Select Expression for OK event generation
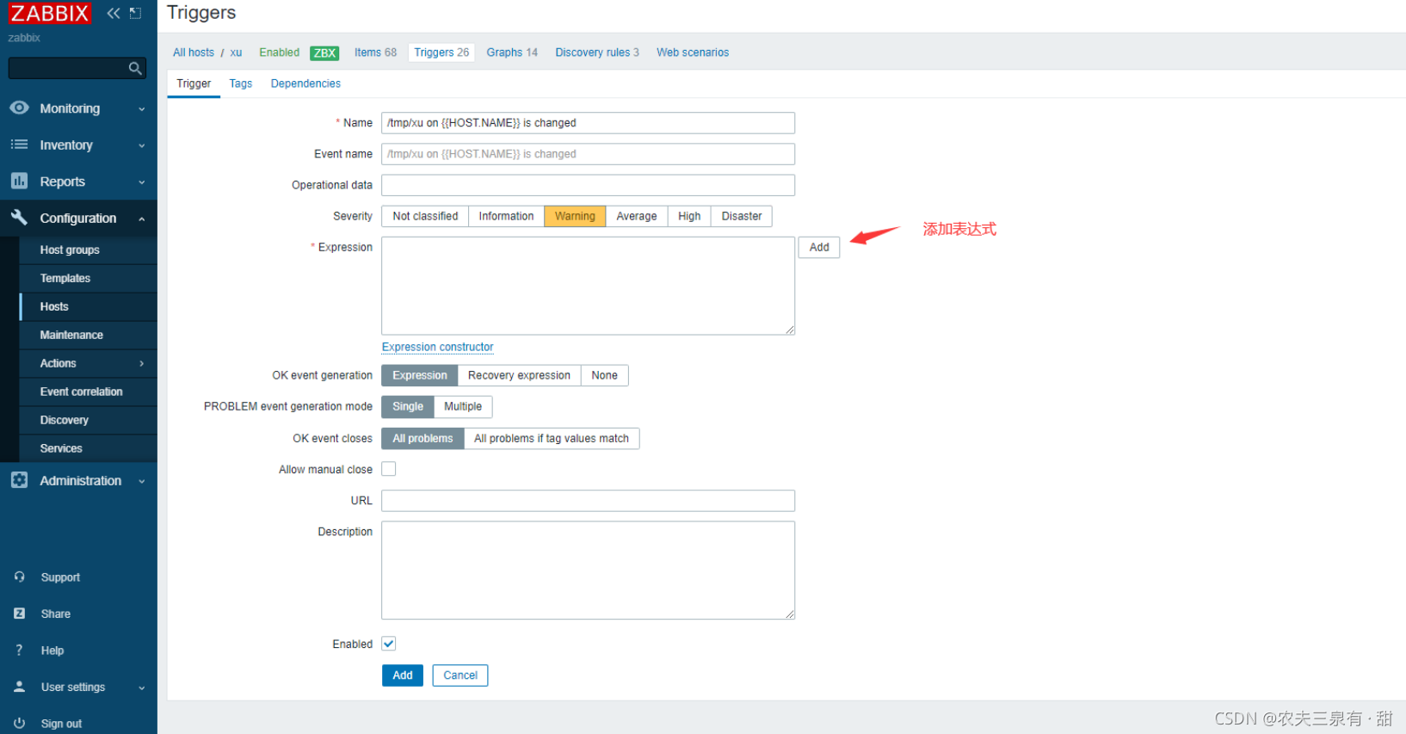This screenshot has height=734, width=1406. coord(420,375)
